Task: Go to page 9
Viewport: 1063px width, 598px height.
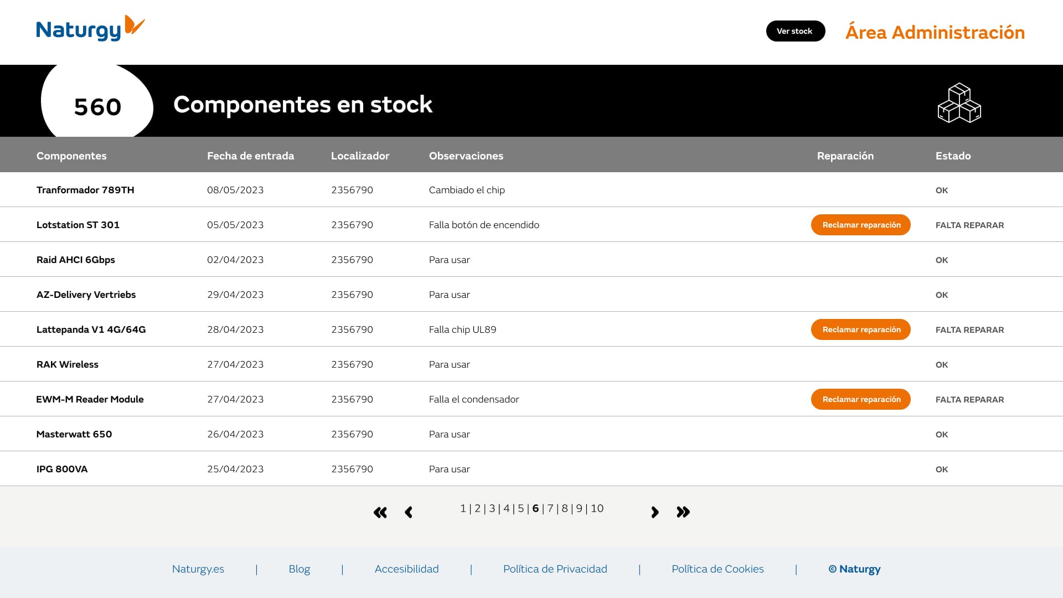Action: pos(579,508)
